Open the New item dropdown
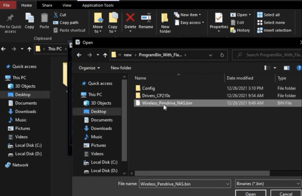The image size is (302, 196). tap(188, 15)
